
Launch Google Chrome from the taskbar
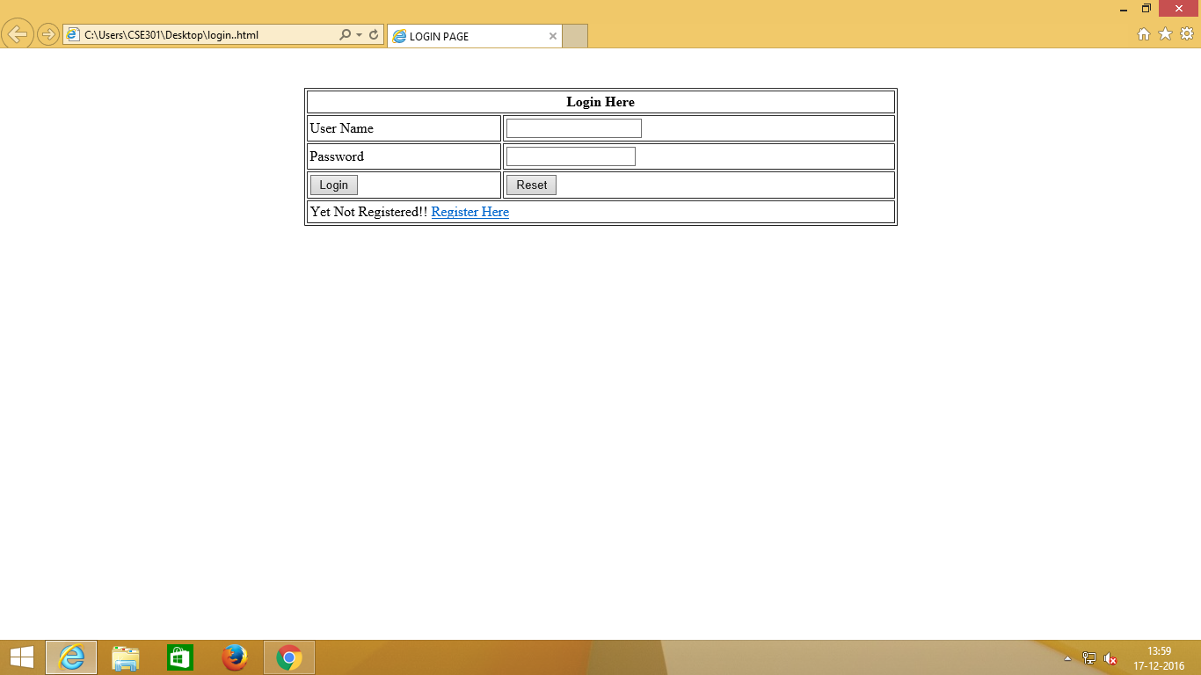(x=288, y=657)
